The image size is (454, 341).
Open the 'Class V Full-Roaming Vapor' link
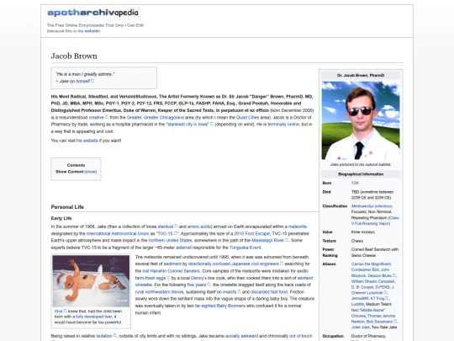[375, 221]
